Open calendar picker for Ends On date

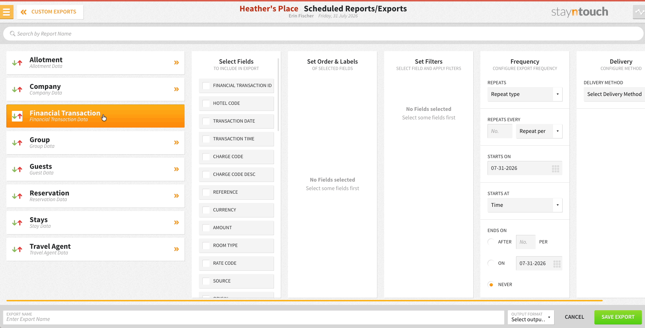point(557,264)
